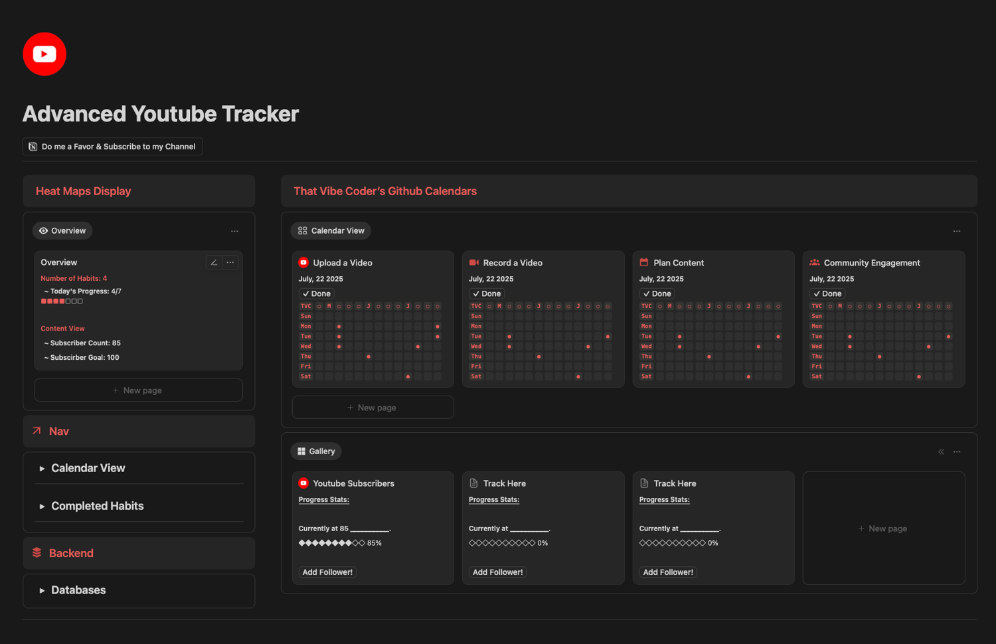Viewport: 996px width, 644px height.
Task: Open the Overview card's more options menu
Action: tap(230, 262)
